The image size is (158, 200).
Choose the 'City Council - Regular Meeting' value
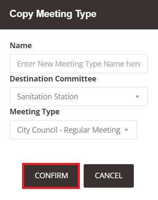69,130
